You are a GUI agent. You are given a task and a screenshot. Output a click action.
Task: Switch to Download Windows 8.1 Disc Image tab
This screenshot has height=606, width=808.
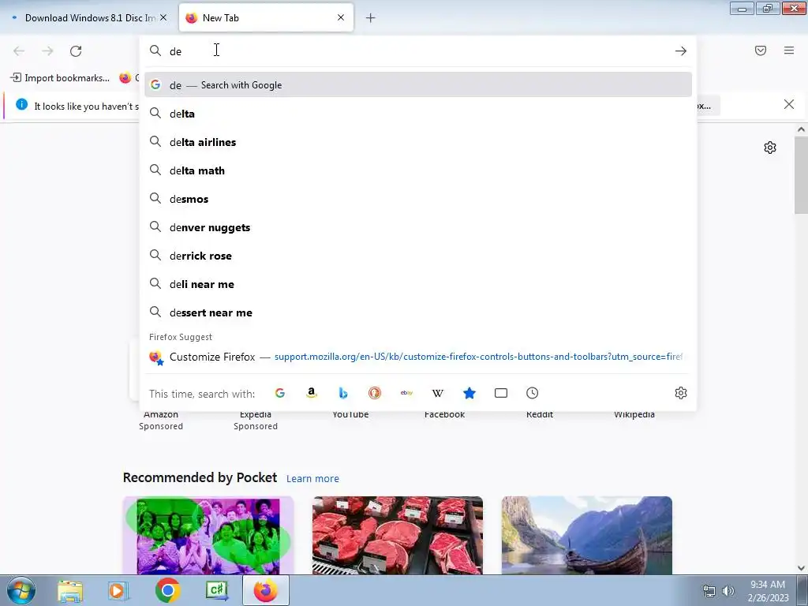point(90,18)
